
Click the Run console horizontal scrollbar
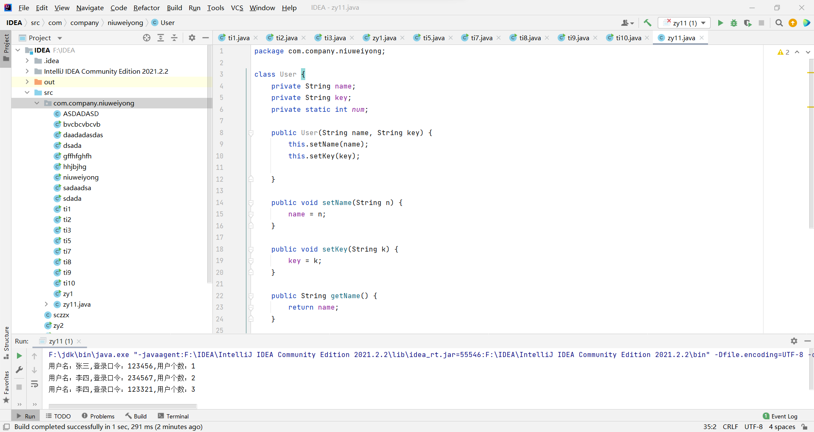pyautogui.click(x=123, y=406)
